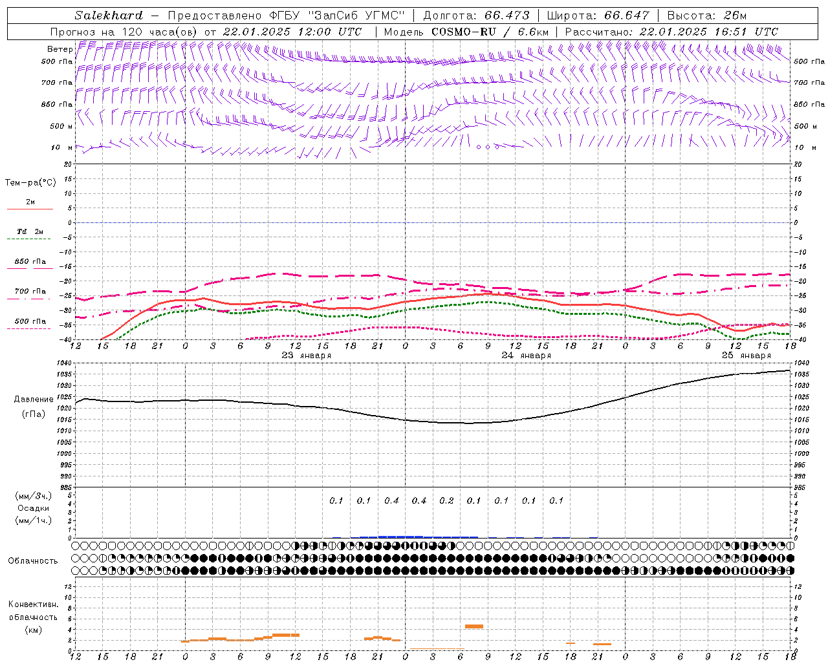
Task: Select the '500 гПа' entry above the dotted pink legend line
Action: (x=30, y=321)
